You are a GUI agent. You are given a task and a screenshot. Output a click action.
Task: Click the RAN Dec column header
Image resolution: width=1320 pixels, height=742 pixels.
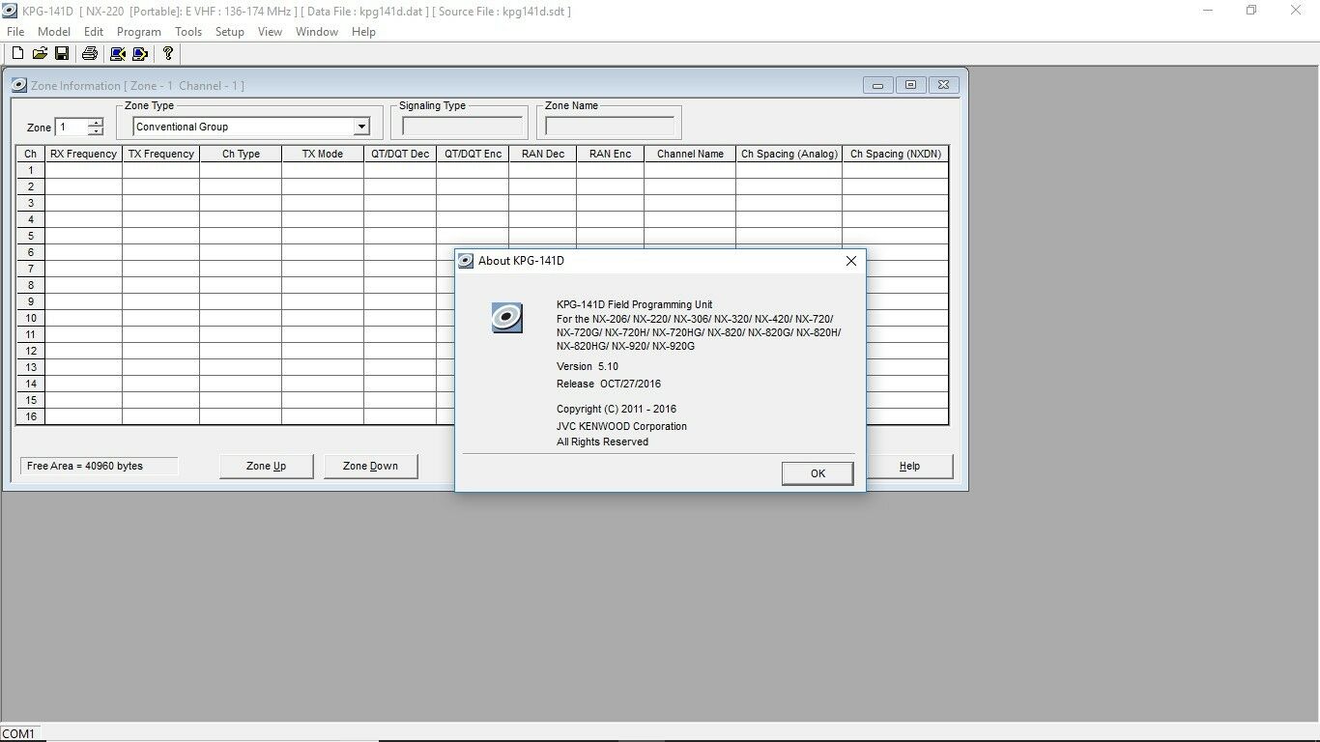[542, 154]
